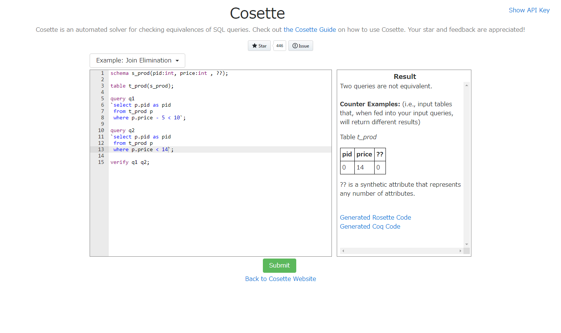Image resolution: width=561 pixels, height=333 pixels.
Task: Click the right arrow of Result horizontal scrollbar
Action: pos(460,251)
